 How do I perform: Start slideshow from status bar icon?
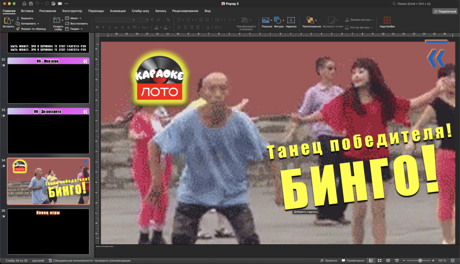(397, 260)
